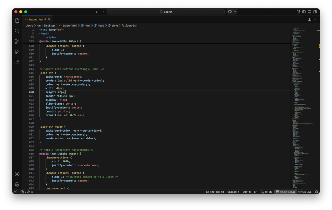
Task: Toggle the bottom panel visibility
Action: pyautogui.click(x=309, y=12)
